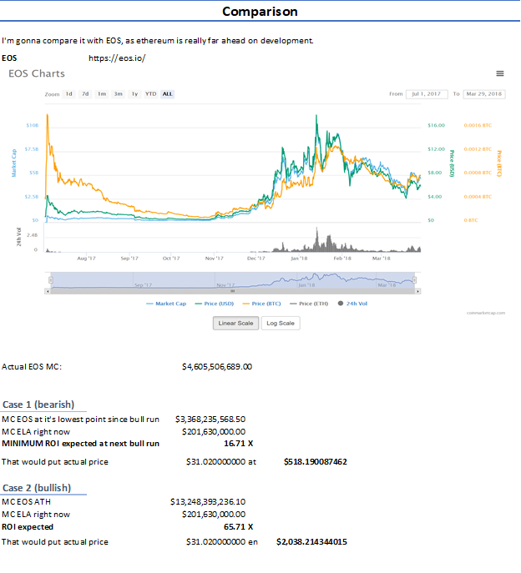Select the $2,038.214344015 price value
521x573 pixels.
point(311,542)
